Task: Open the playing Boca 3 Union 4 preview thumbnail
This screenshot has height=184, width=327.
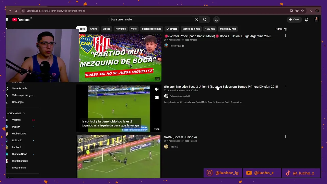Action: [119, 109]
